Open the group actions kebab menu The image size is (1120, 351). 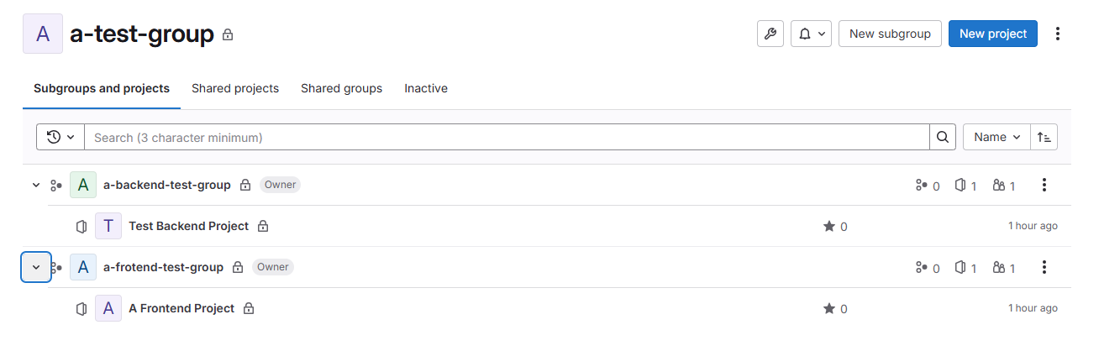[1058, 34]
